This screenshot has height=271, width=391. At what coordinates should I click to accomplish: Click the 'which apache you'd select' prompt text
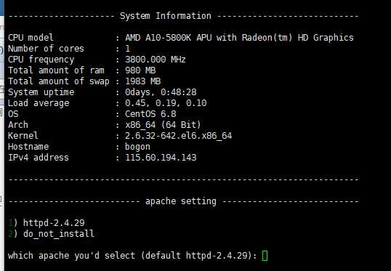pos(132,256)
